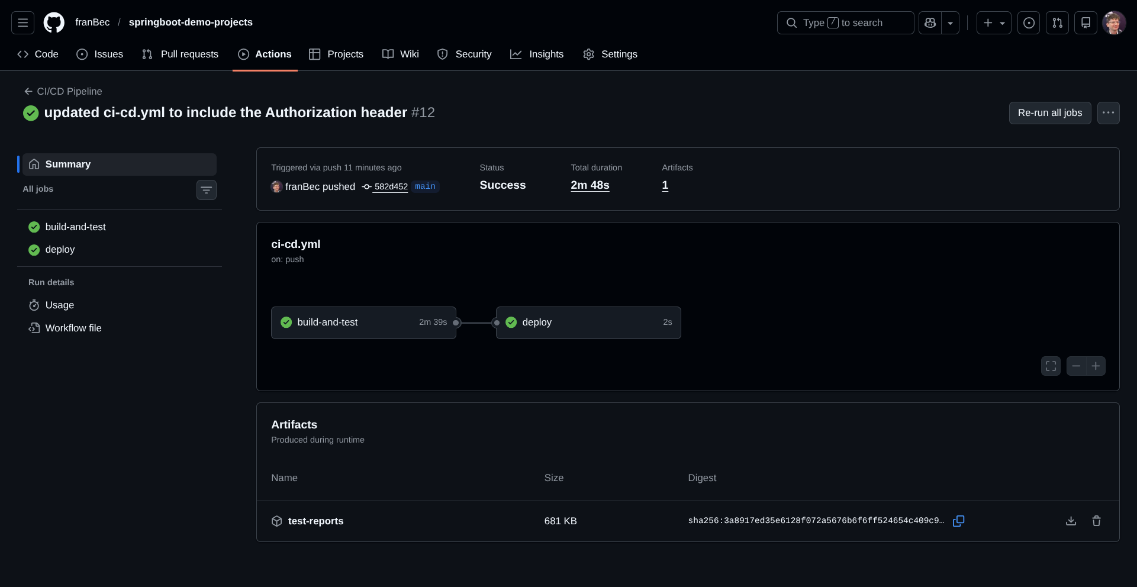Image resolution: width=1137 pixels, height=587 pixels.
Task: Open the Insights tab
Action: (x=537, y=54)
